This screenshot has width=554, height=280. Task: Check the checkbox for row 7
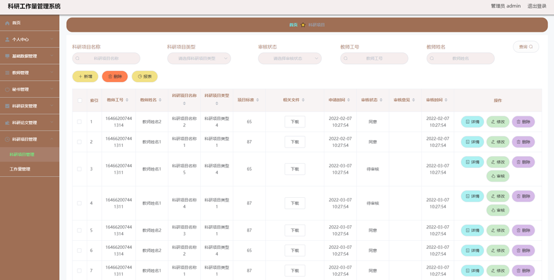[x=79, y=271]
